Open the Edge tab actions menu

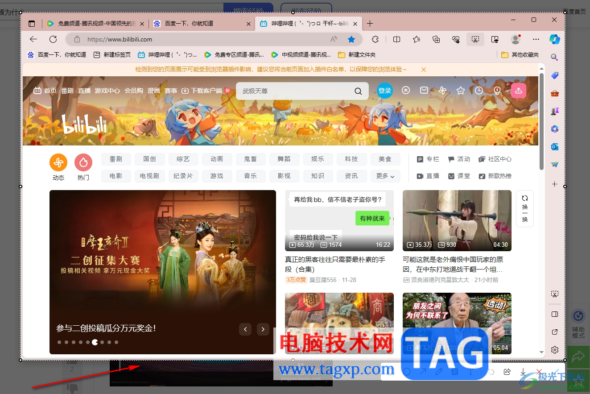[31, 24]
